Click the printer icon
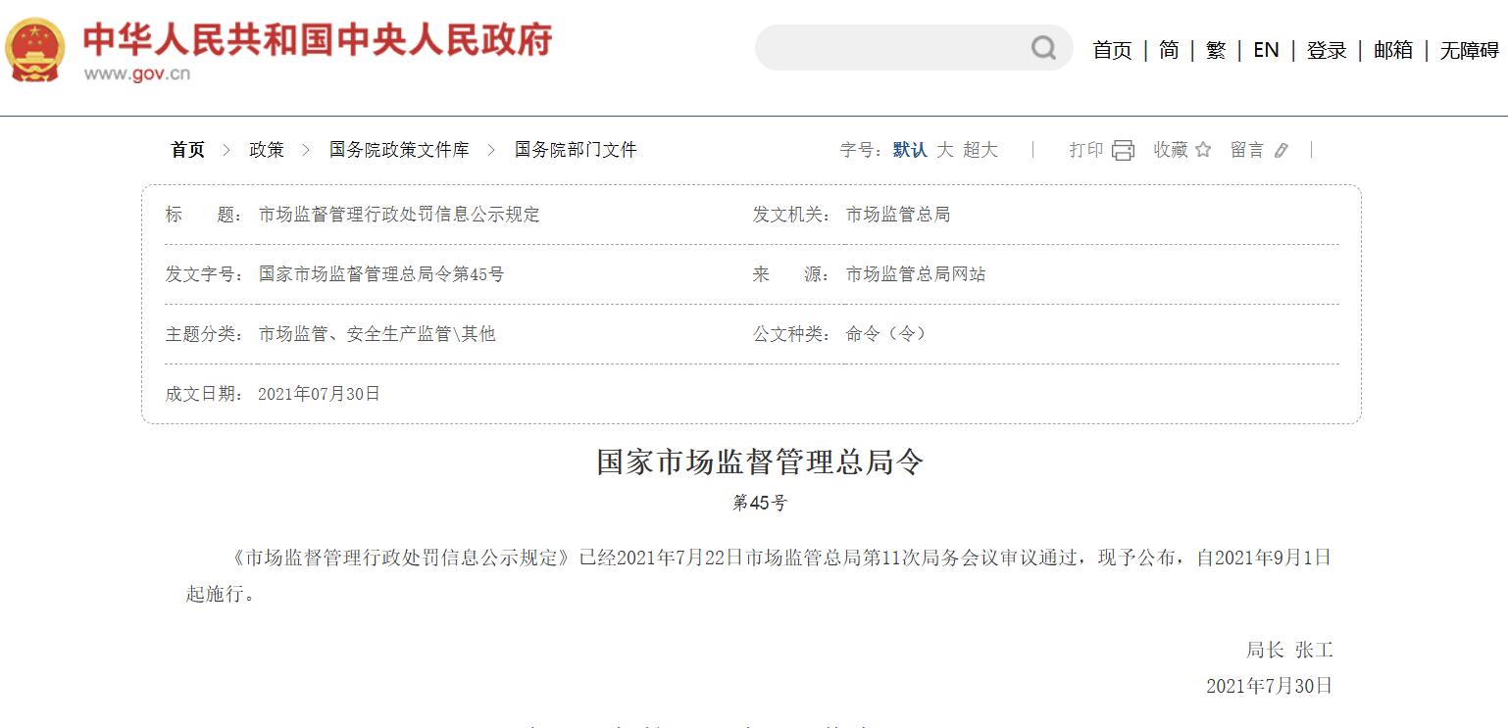This screenshot has height=728, width=1508. click(x=1123, y=150)
